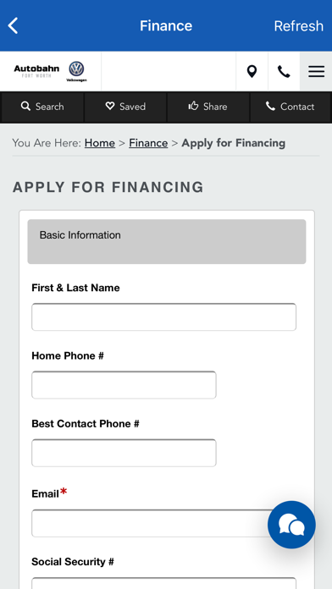Tap the Search magnifier toolbar item
Image resolution: width=332 pixels, height=589 pixels.
(42, 107)
